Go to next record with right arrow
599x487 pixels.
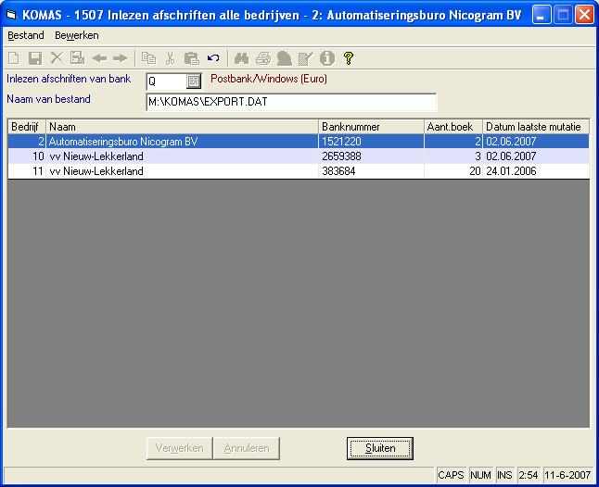click(121, 58)
